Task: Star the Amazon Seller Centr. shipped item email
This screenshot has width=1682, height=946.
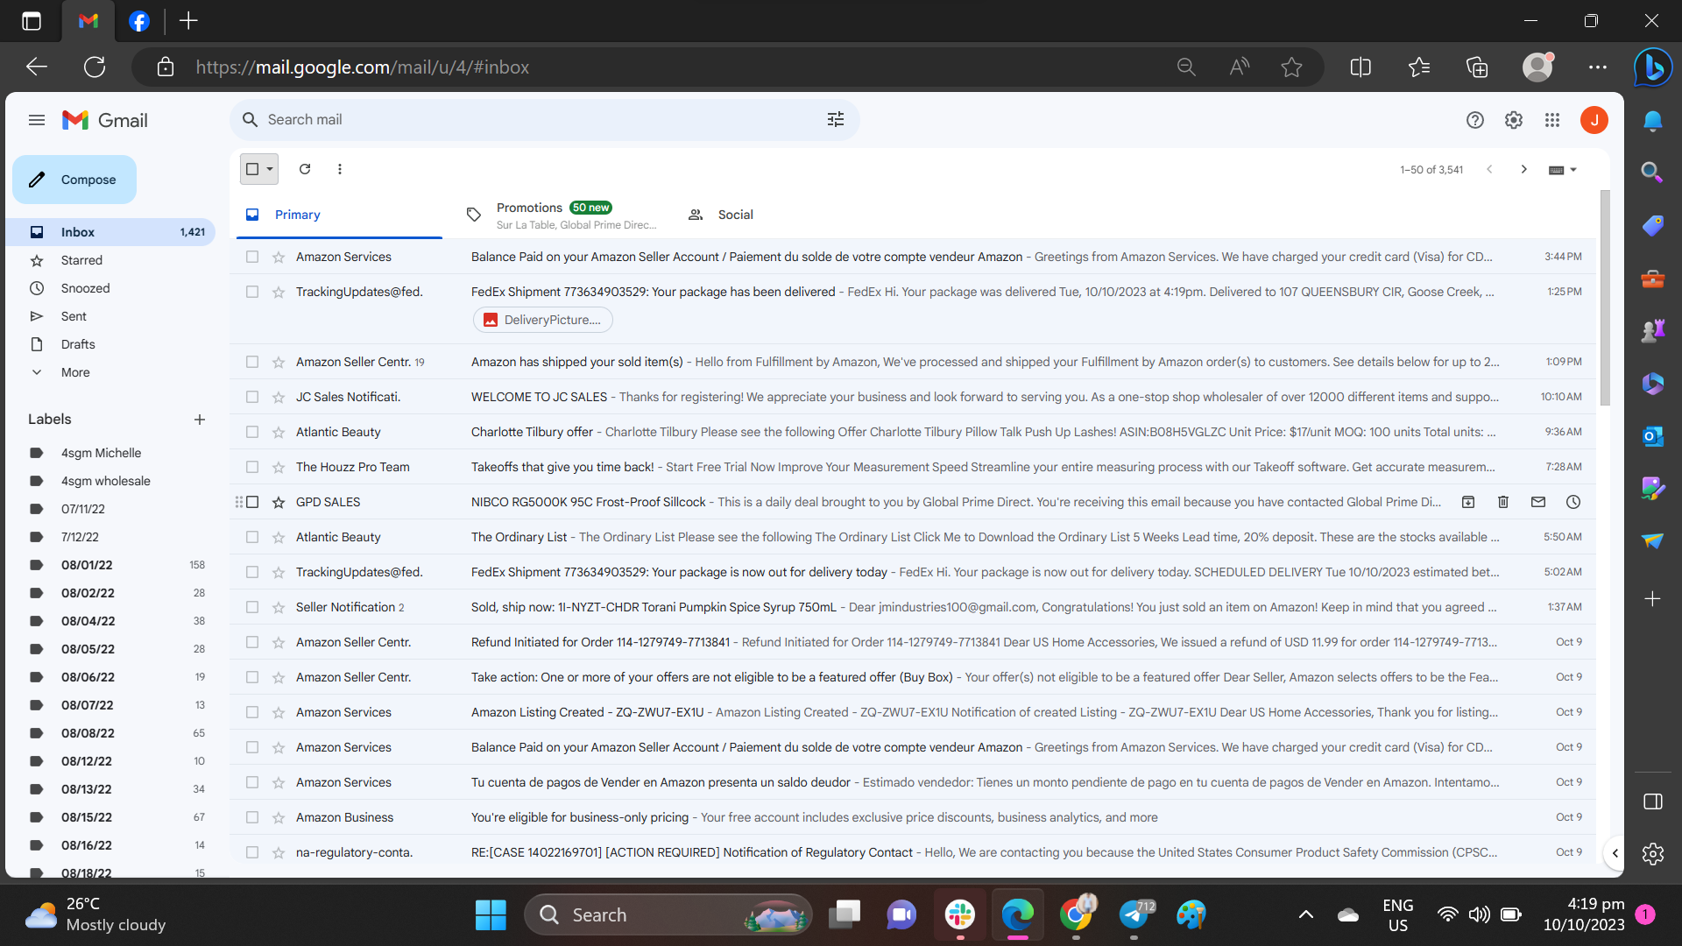Action: (279, 362)
